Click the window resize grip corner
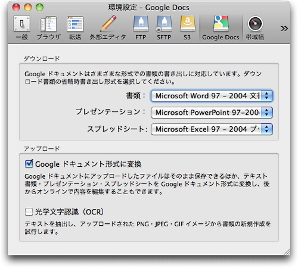The height and width of the screenshot is (268, 298). pyautogui.click(x=287, y=252)
